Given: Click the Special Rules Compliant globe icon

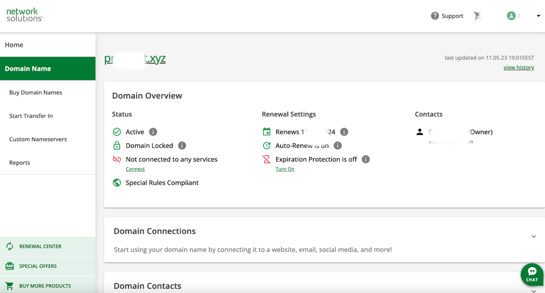Looking at the screenshot, I should point(117,182).
